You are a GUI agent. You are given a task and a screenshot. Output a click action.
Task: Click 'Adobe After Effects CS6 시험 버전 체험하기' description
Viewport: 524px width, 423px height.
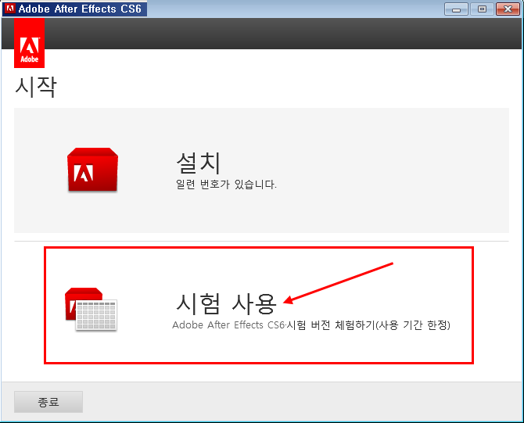311,324
